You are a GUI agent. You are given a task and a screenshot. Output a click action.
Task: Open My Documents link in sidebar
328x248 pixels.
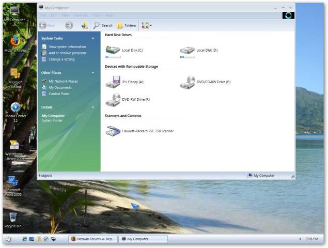click(x=60, y=87)
